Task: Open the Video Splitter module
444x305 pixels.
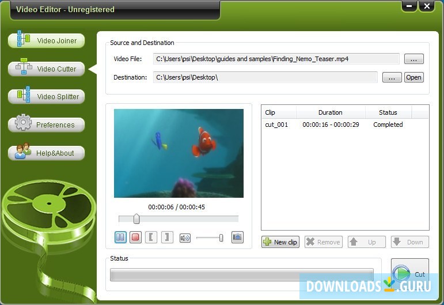Action: coord(47,96)
